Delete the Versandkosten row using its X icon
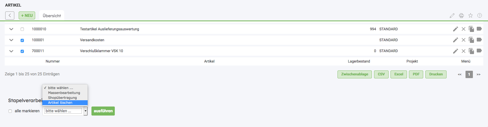 point(464,40)
